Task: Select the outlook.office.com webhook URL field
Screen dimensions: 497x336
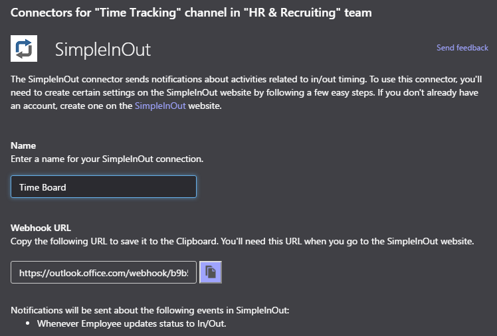Action: (104, 272)
